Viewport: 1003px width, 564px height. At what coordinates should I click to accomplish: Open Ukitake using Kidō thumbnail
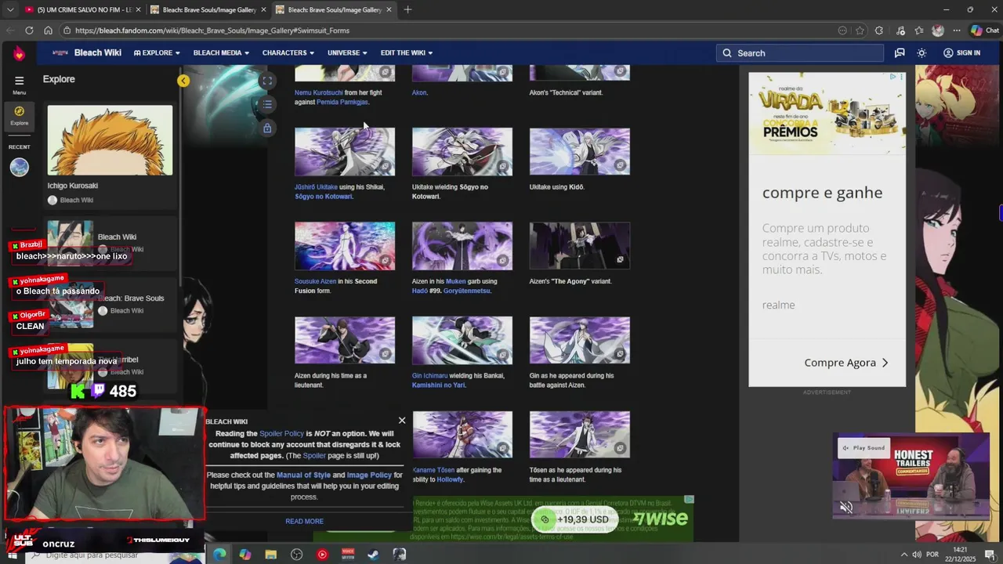click(580, 151)
